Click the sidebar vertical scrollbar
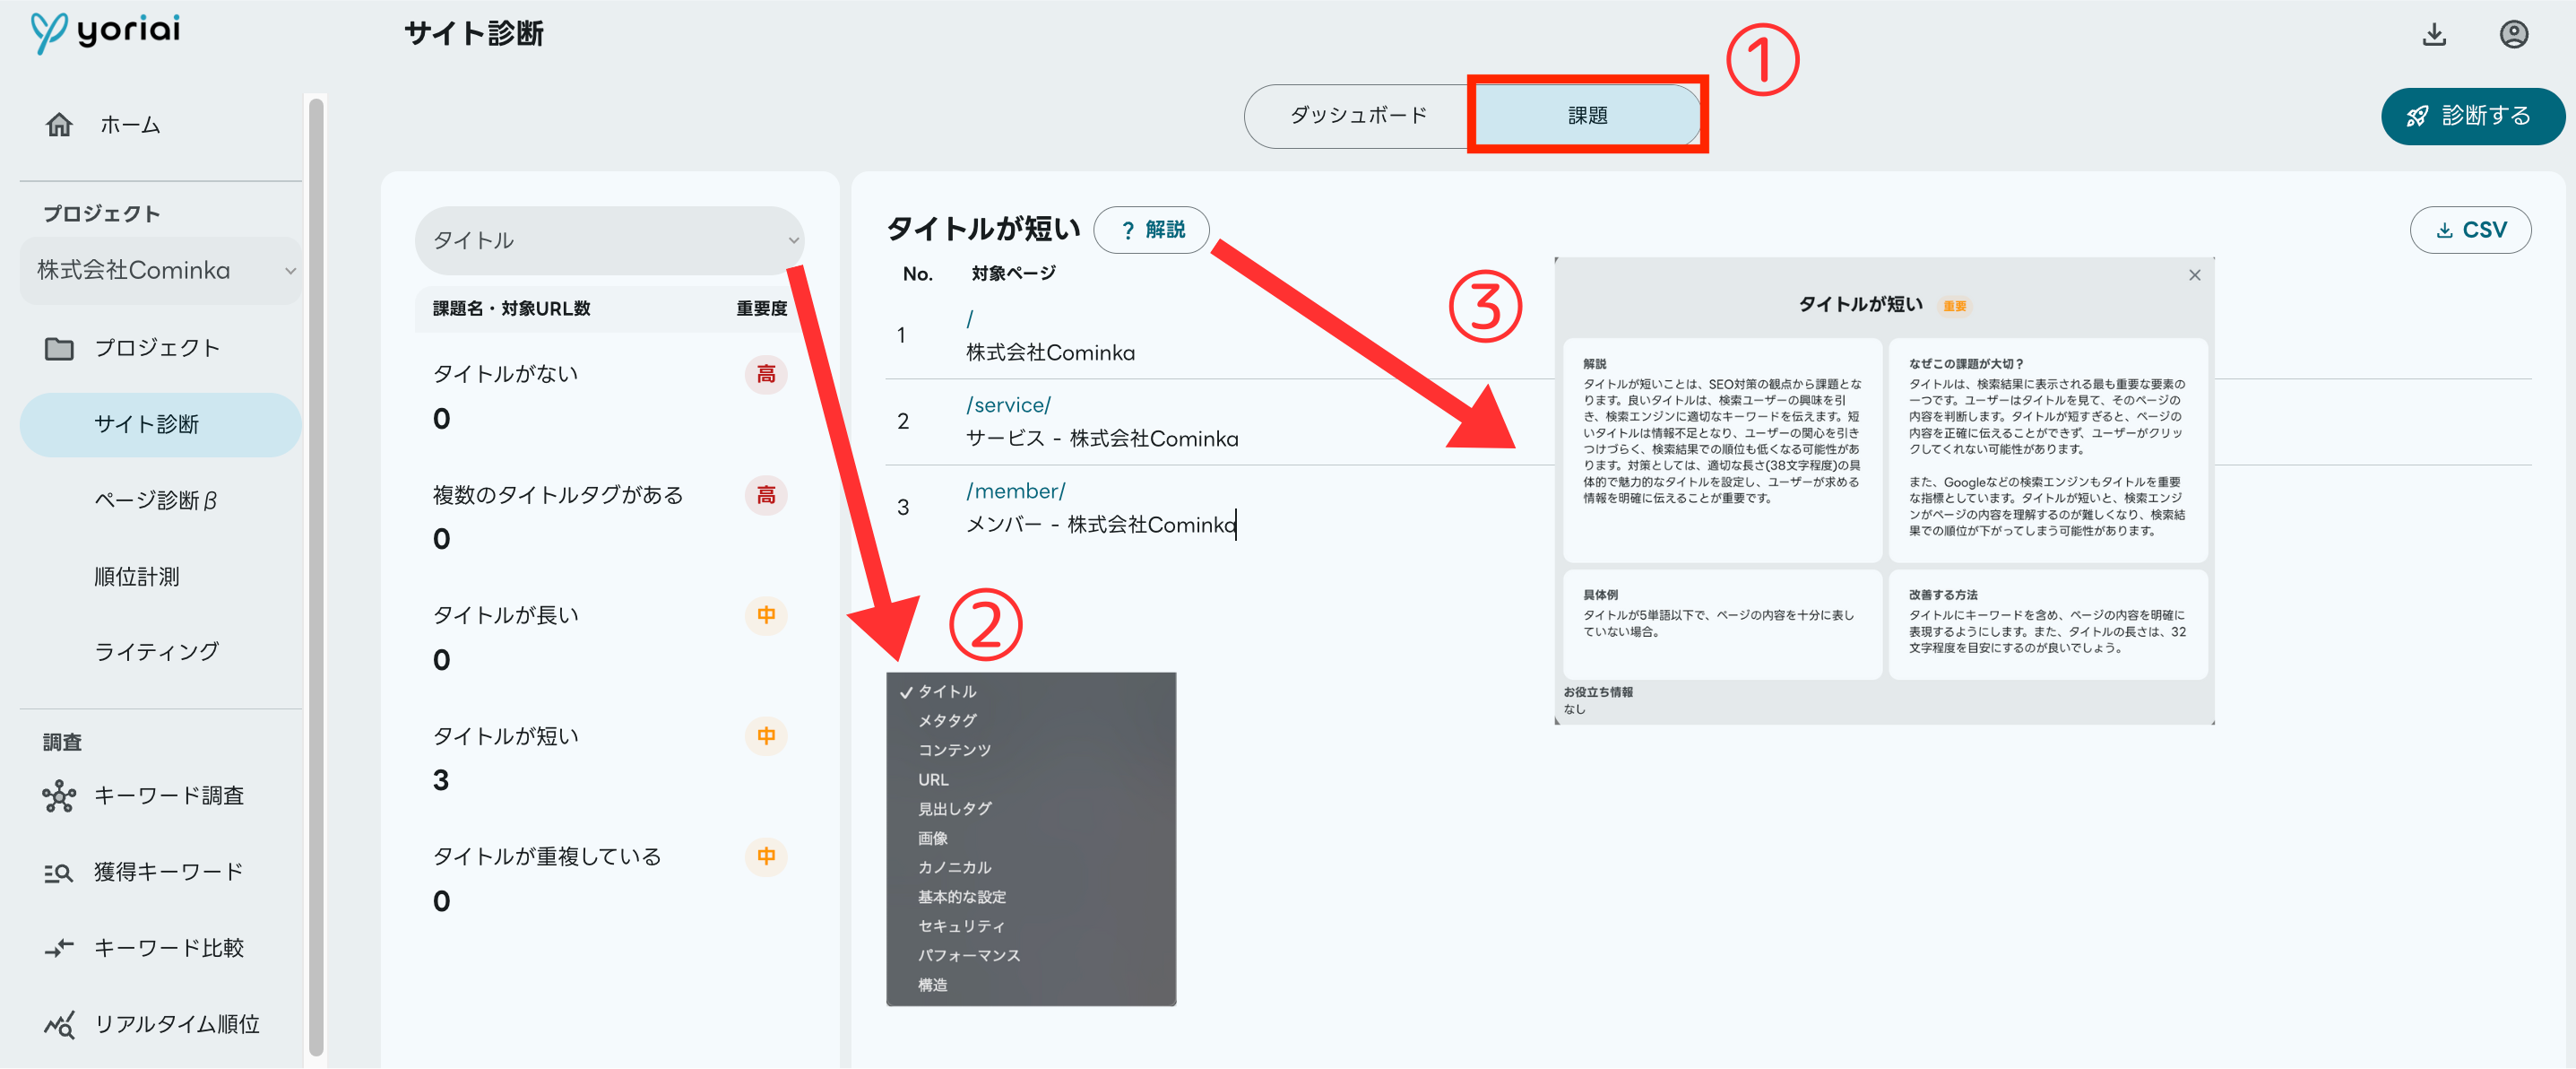 coord(316,577)
